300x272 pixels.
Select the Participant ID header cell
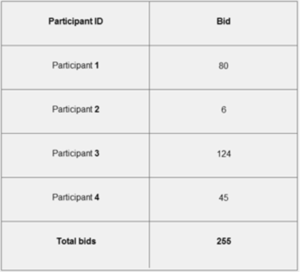point(76,23)
